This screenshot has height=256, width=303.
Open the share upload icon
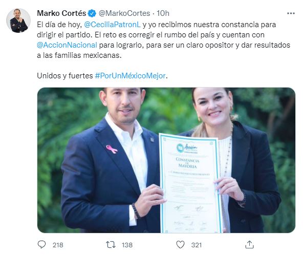coord(249,245)
